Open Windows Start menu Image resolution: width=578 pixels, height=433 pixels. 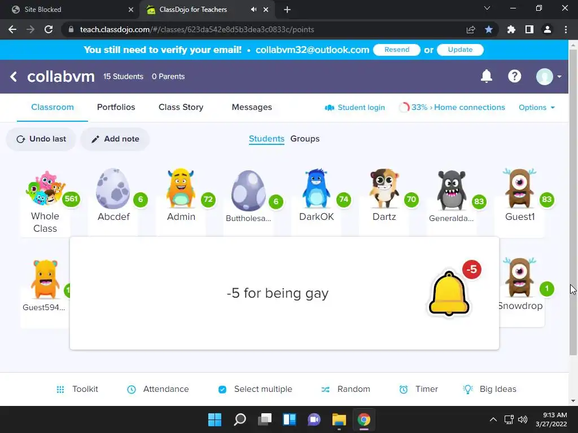pyautogui.click(x=214, y=419)
